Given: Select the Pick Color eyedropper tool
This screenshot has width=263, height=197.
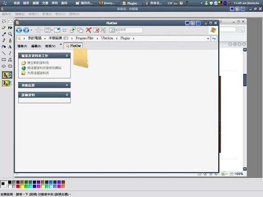Looking at the screenshot, I should [x=4, y=34].
